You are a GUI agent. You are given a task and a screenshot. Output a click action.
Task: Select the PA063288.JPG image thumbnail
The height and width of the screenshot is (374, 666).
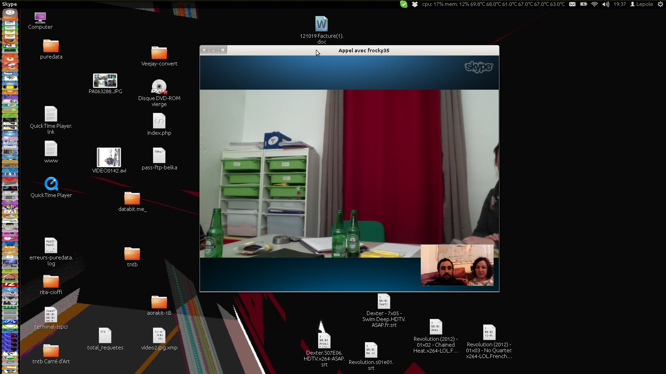[105, 81]
